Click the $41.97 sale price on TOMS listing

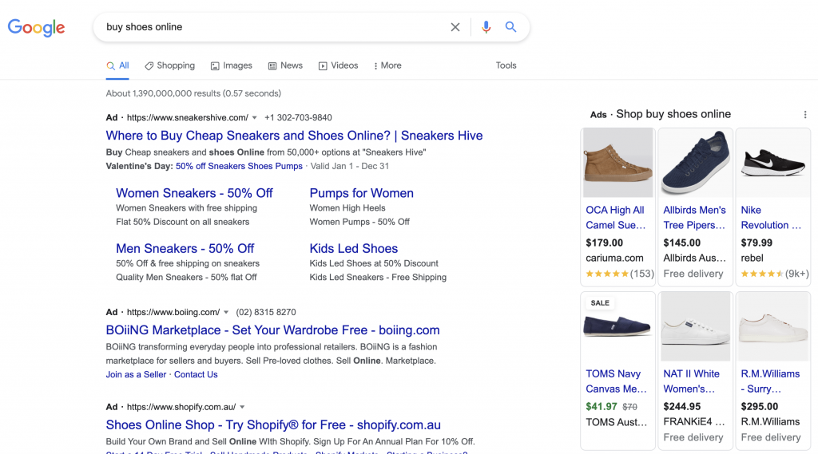tap(601, 407)
